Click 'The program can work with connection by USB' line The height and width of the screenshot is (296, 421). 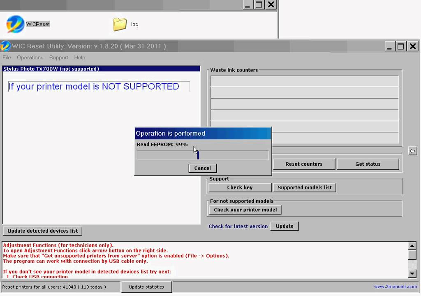[x=76, y=261]
